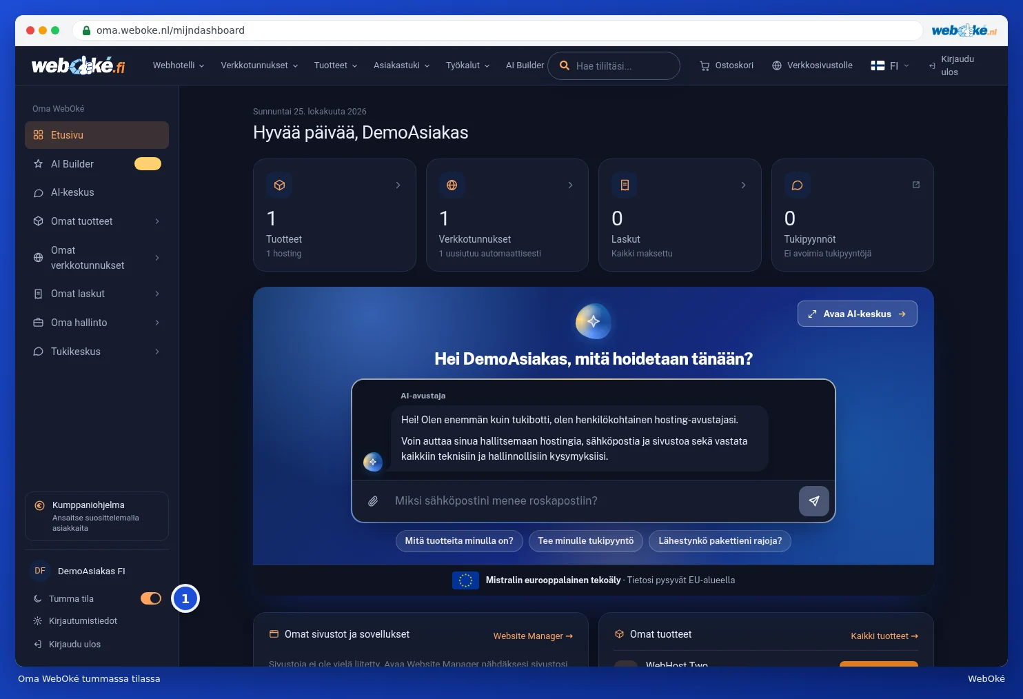Select Etusivu in the sidebar

point(97,135)
